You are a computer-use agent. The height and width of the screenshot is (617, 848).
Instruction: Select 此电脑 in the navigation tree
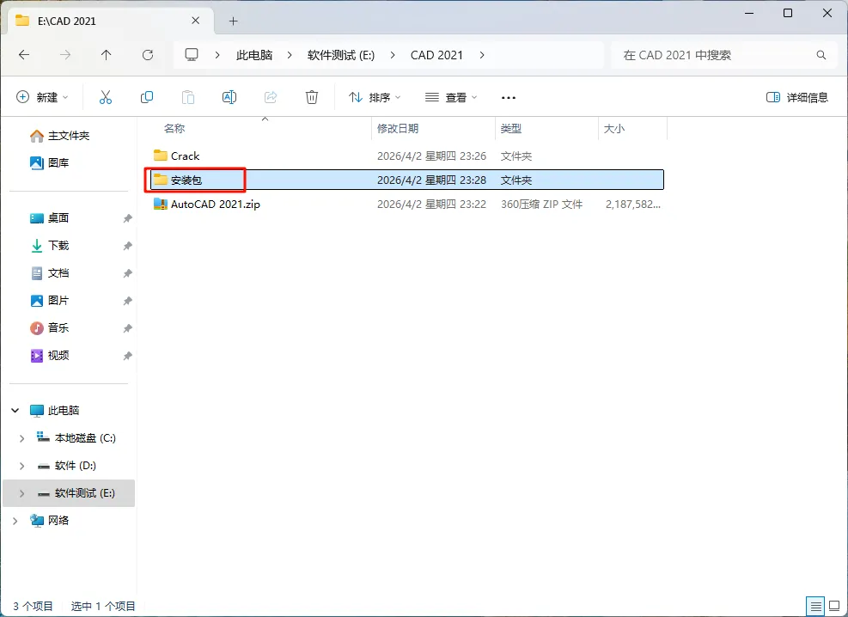tap(64, 411)
